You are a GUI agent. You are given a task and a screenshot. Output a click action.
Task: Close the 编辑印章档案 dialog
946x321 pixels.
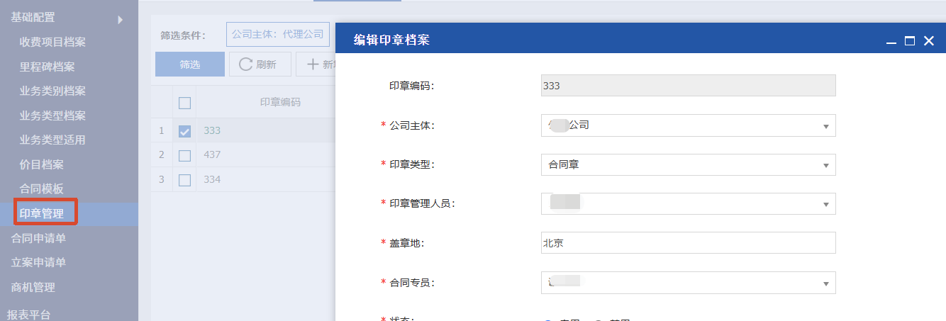tap(929, 41)
